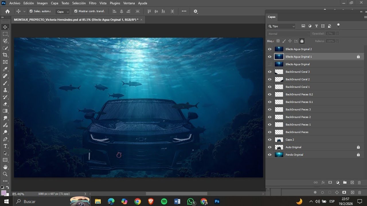Delete layer using trash icon

tap(359, 183)
